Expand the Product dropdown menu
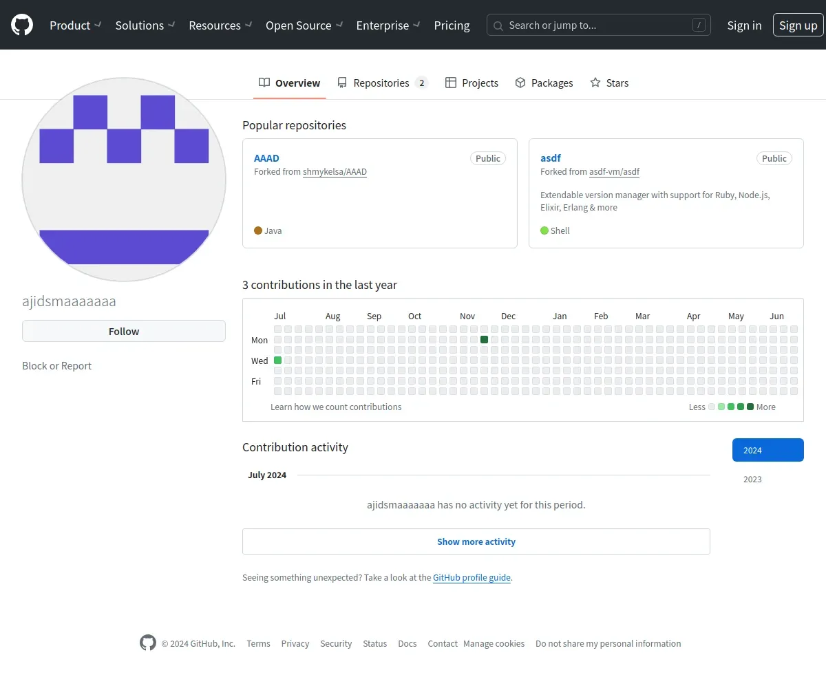Screen dimensions: 826x688 75,25
